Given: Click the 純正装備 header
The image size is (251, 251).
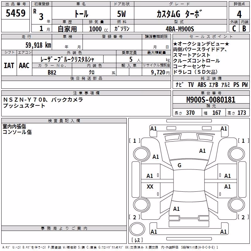Looking at the screenshot, I should tap(211, 78).
